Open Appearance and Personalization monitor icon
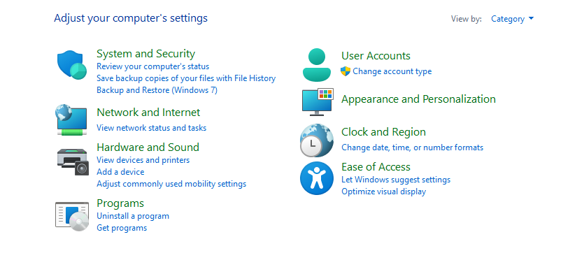The image size is (577, 267). (x=318, y=102)
